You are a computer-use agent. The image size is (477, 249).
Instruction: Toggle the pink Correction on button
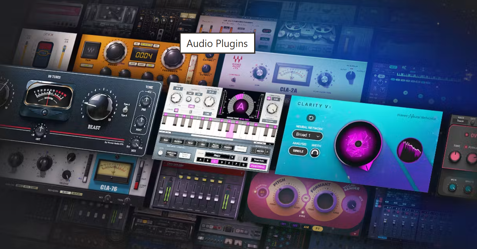(x=269, y=98)
